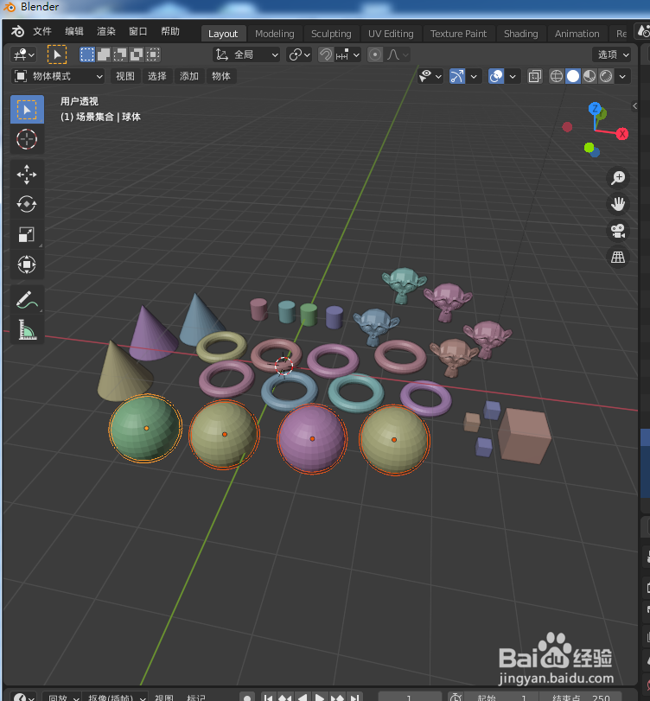Screen dimensions: 650x701
Task: Click the zoom view magnifier icon
Action: tap(618, 178)
